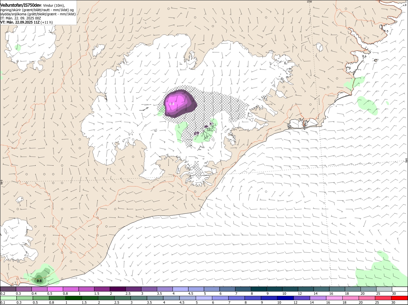Click the rigning/skúrir legend description line

coord(37,10)
